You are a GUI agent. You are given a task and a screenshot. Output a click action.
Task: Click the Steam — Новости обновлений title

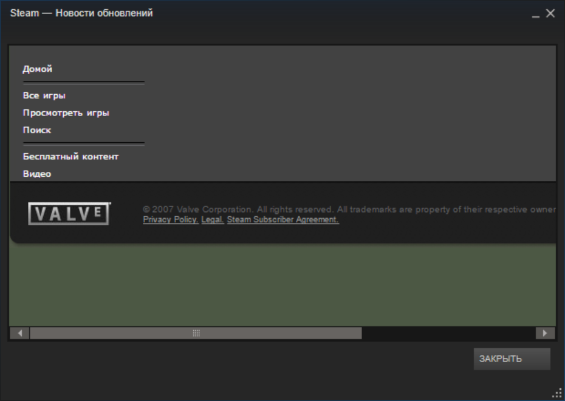81,13
